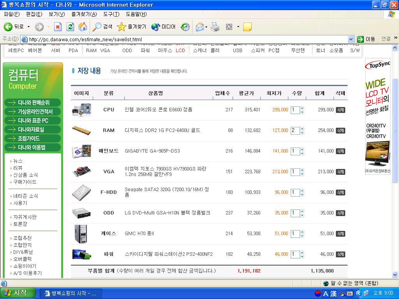Open the 편집(E) menu

click(34, 14)
